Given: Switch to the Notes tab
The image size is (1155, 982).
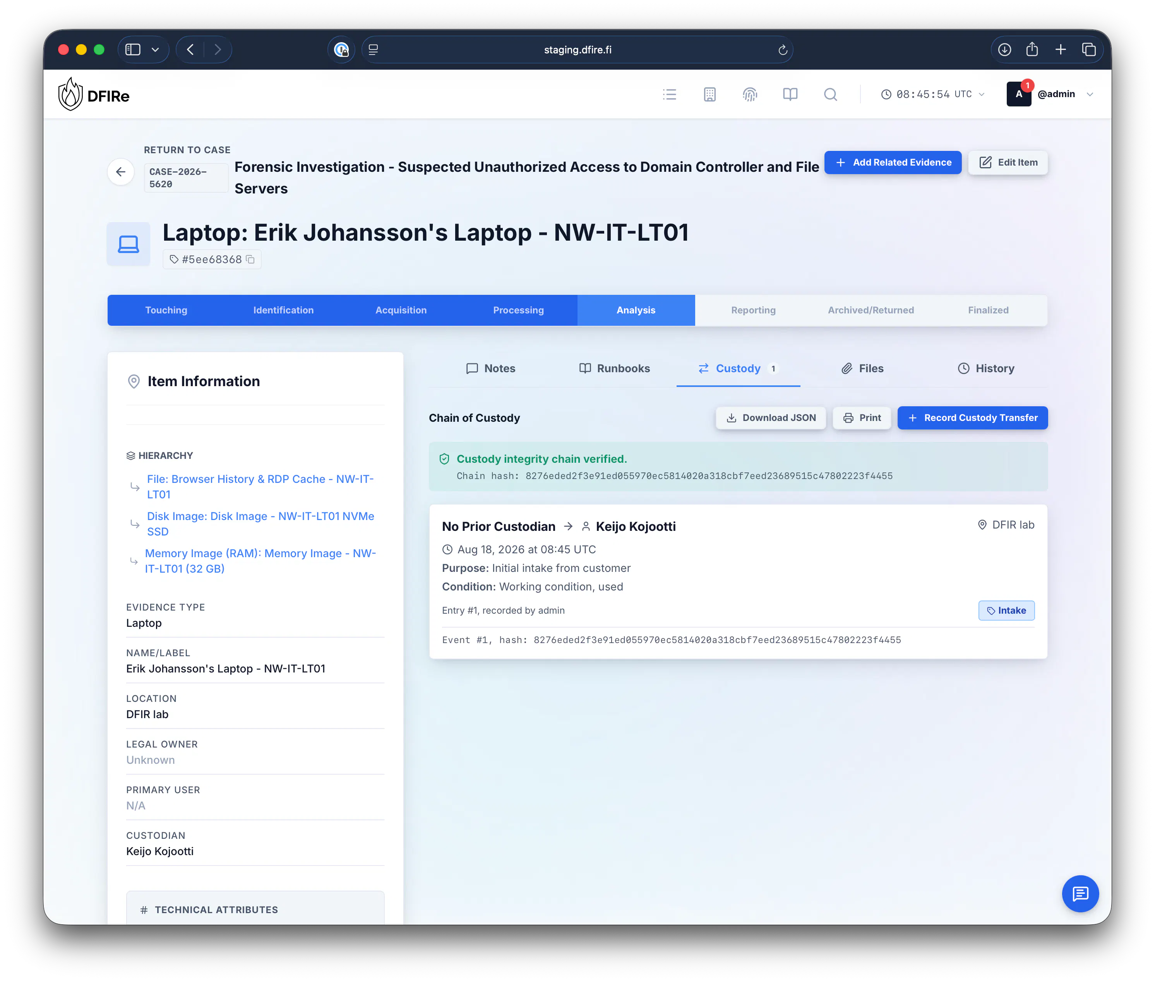Looking at the screenshot, I should coord(490,368).
